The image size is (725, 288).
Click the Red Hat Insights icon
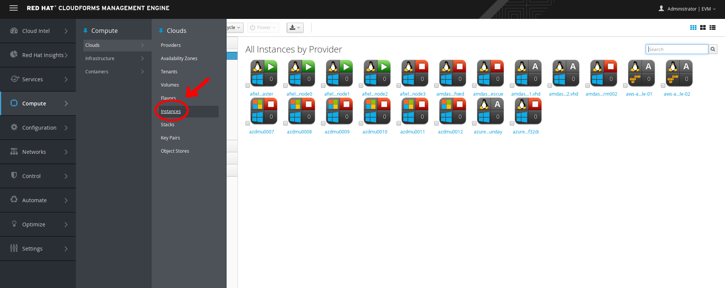tap(14, 54)
